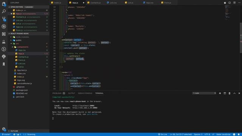242x136 pixels.
Task: Switch to the List.js editor tab
Action: click(130, 3)
